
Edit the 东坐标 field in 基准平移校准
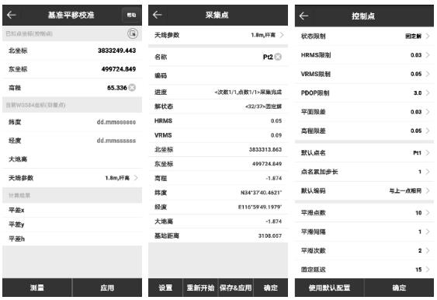click(x=72, y=69)
